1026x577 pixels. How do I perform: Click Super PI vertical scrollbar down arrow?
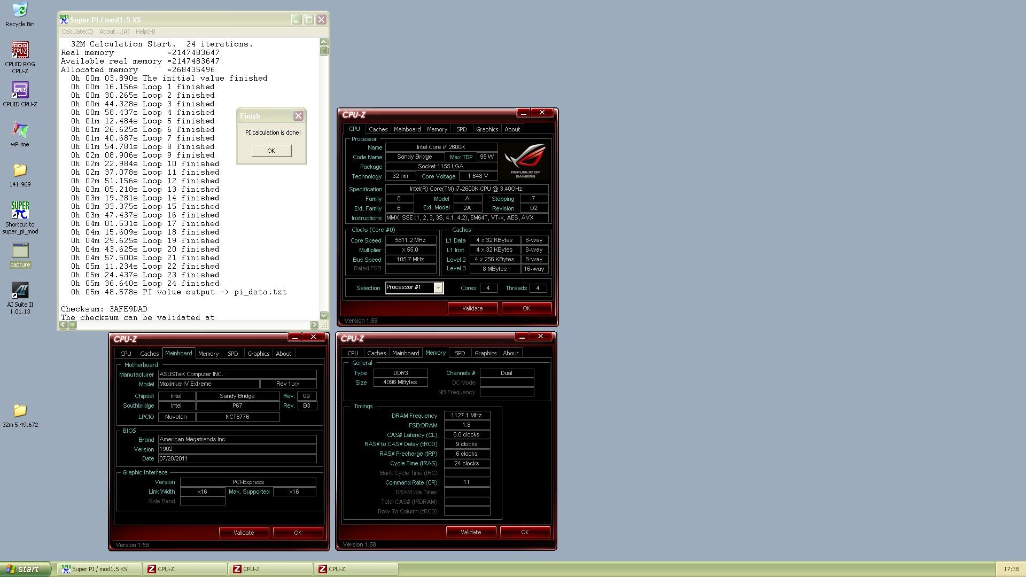pyautogui.click(x=323, y=315)
